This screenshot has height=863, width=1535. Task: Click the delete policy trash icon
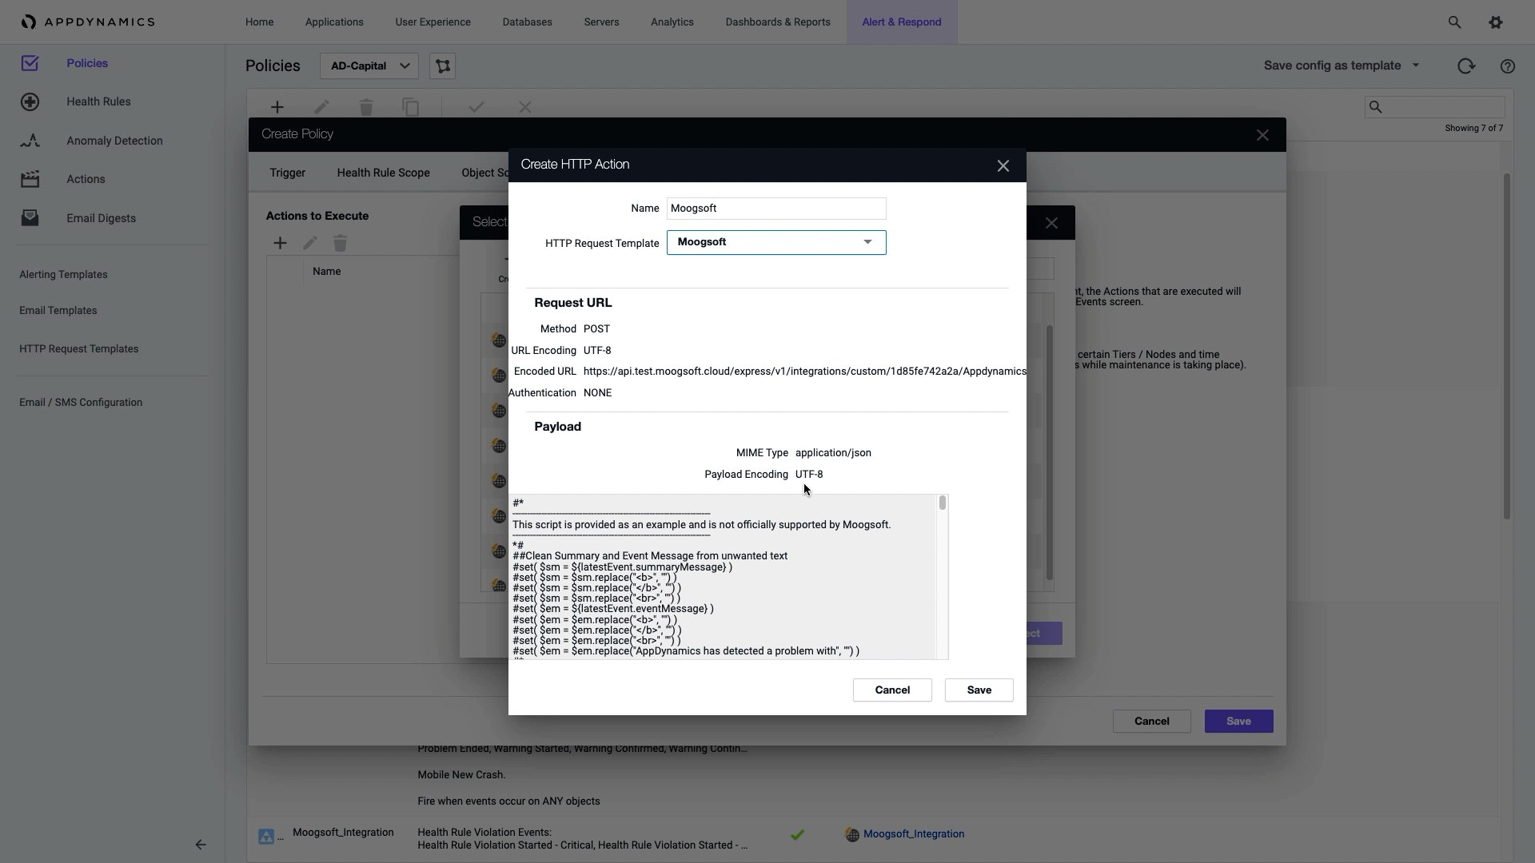point(366,107)
